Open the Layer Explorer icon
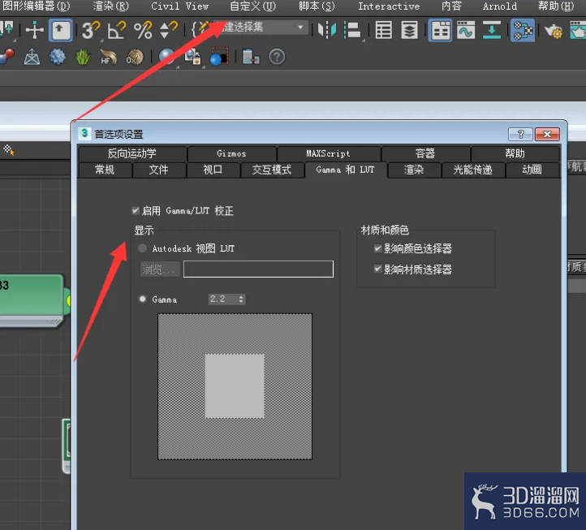The height and width of the screenshot is (530, 586). tap(409, 30)
